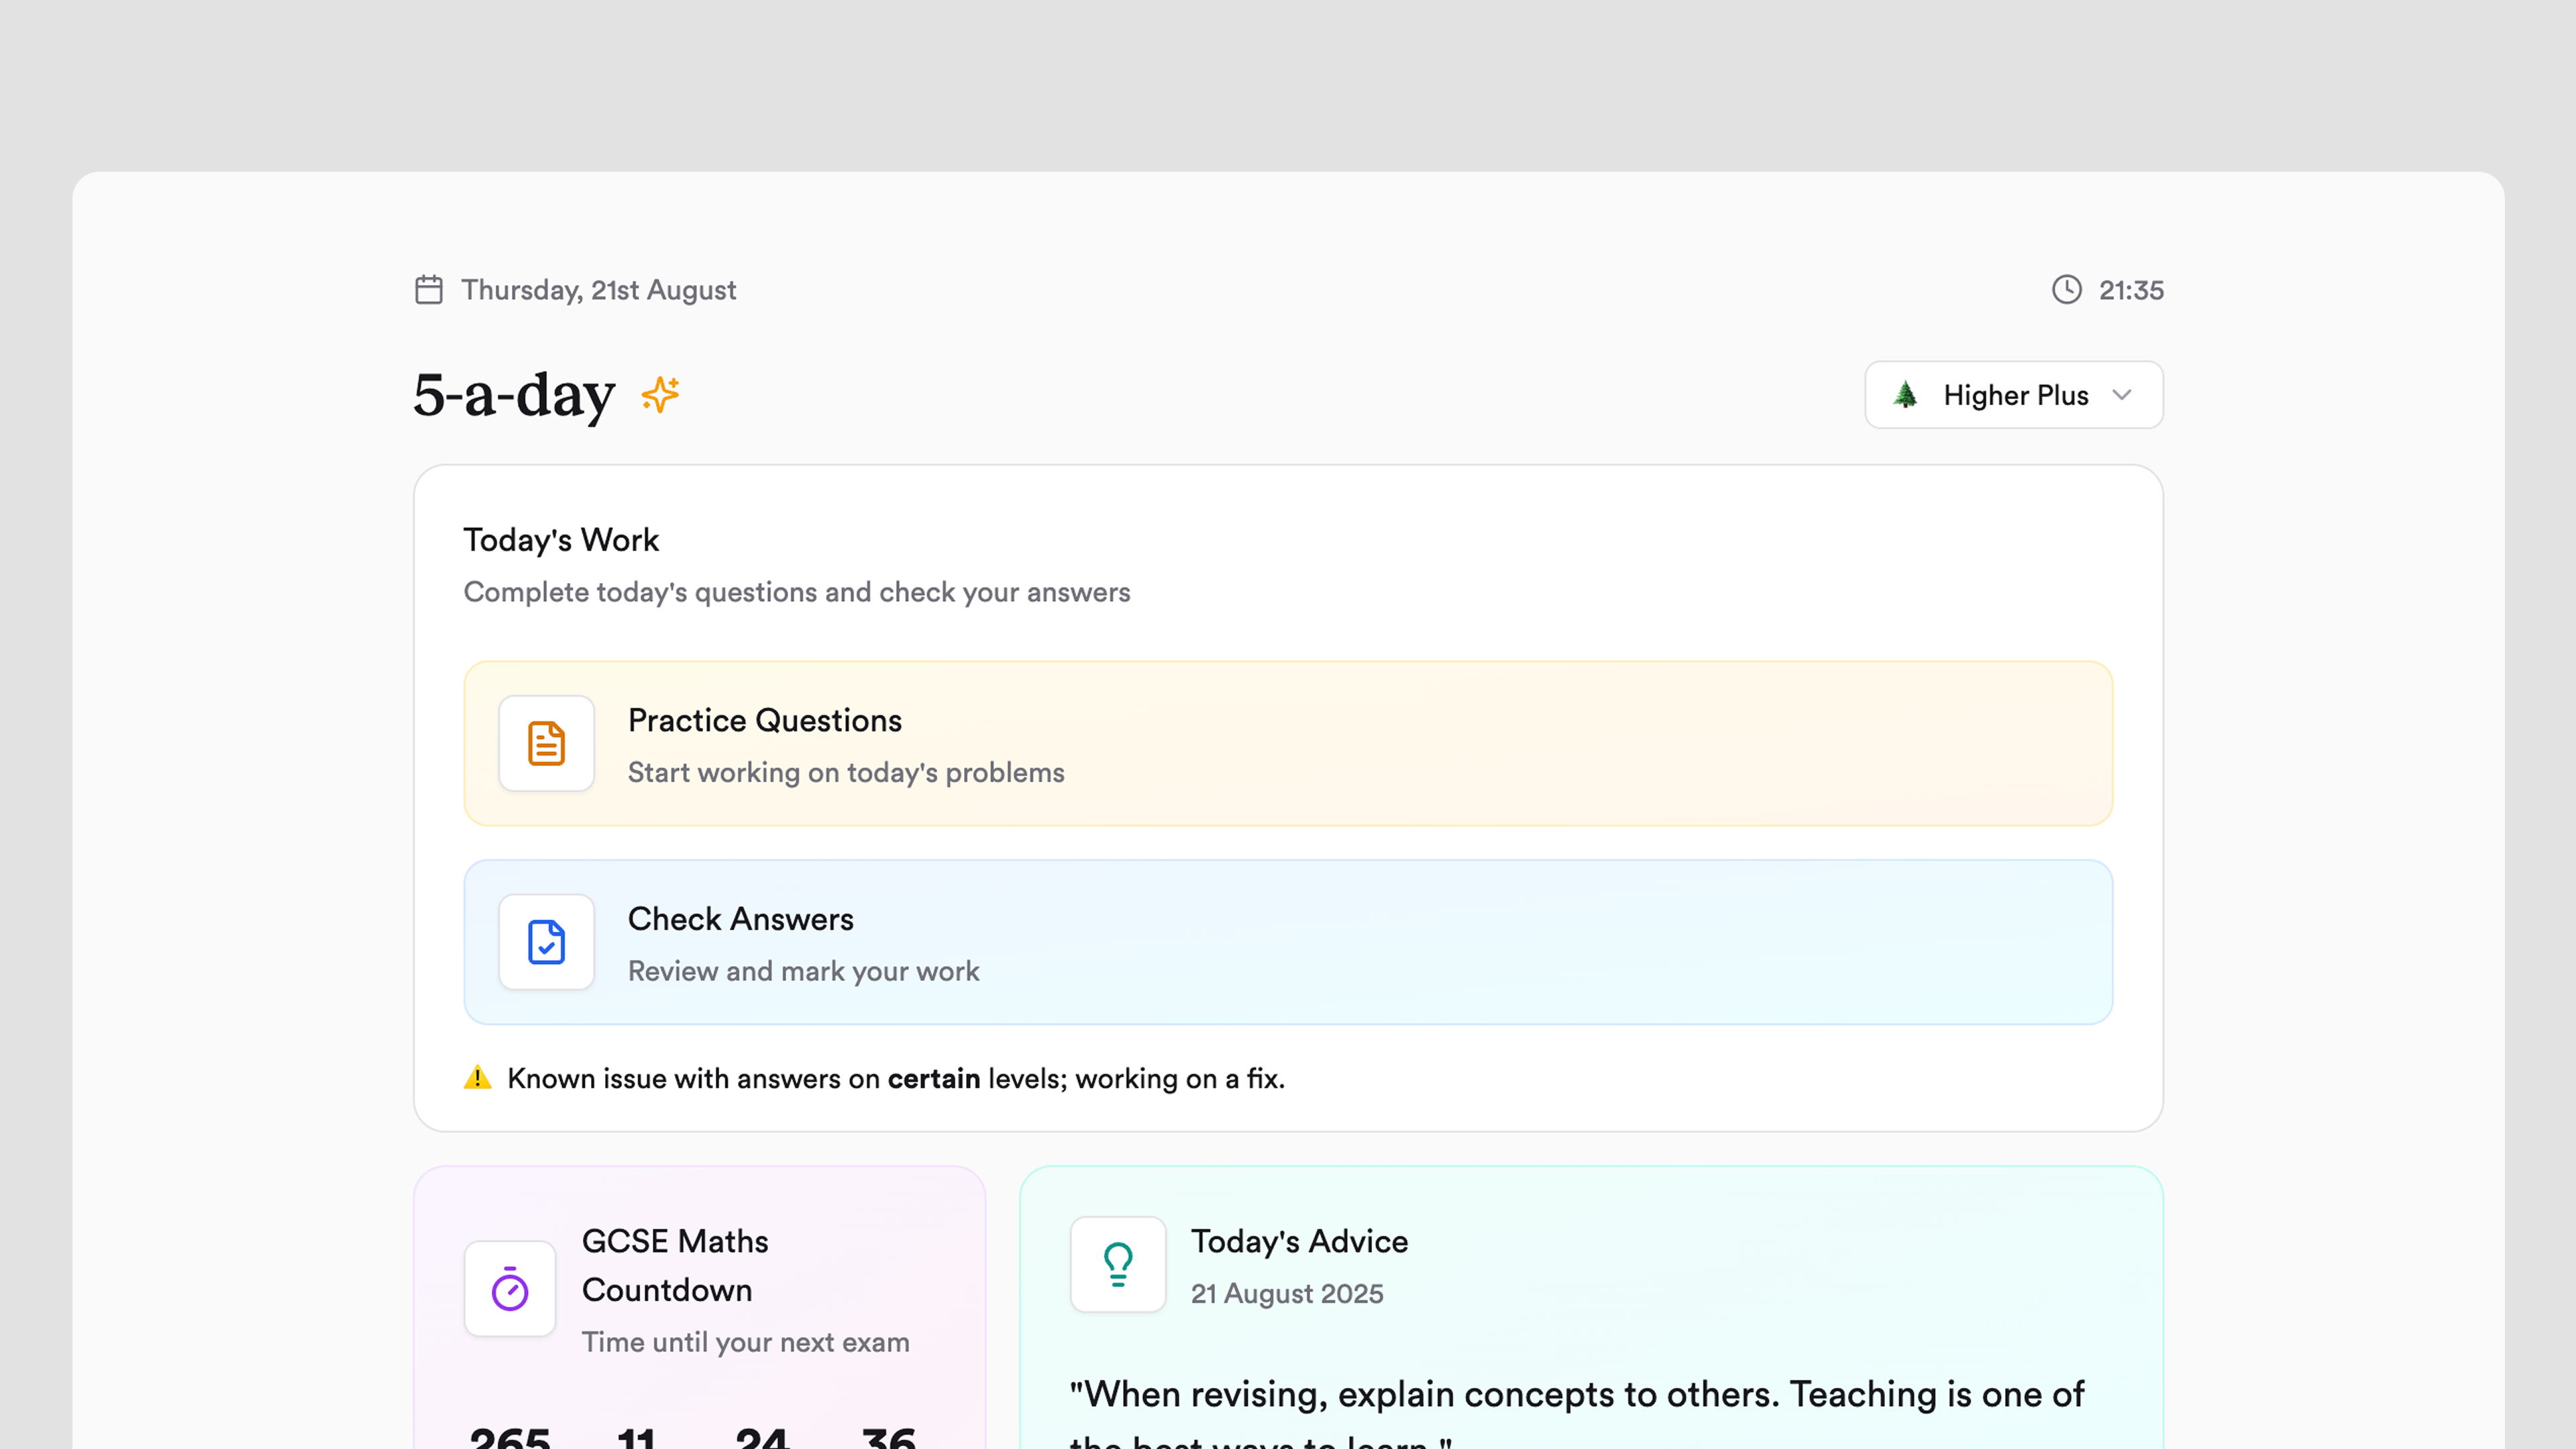Click the Higher Plus dropdown chevron
The width and height of the screenshot is (2576, 1449).
2122,395
